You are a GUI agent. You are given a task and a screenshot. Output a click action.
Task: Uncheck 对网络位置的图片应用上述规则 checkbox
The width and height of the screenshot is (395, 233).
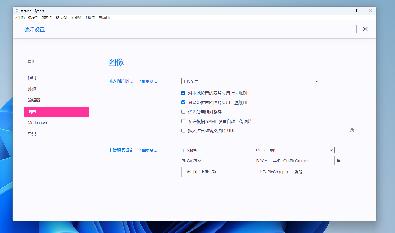coord(183,102)
